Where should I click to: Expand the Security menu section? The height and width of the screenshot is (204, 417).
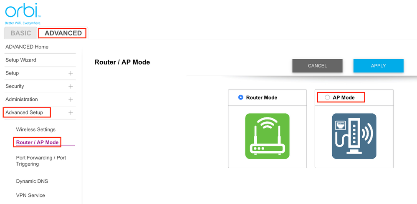pyautogui.click(x=71, y=87)
